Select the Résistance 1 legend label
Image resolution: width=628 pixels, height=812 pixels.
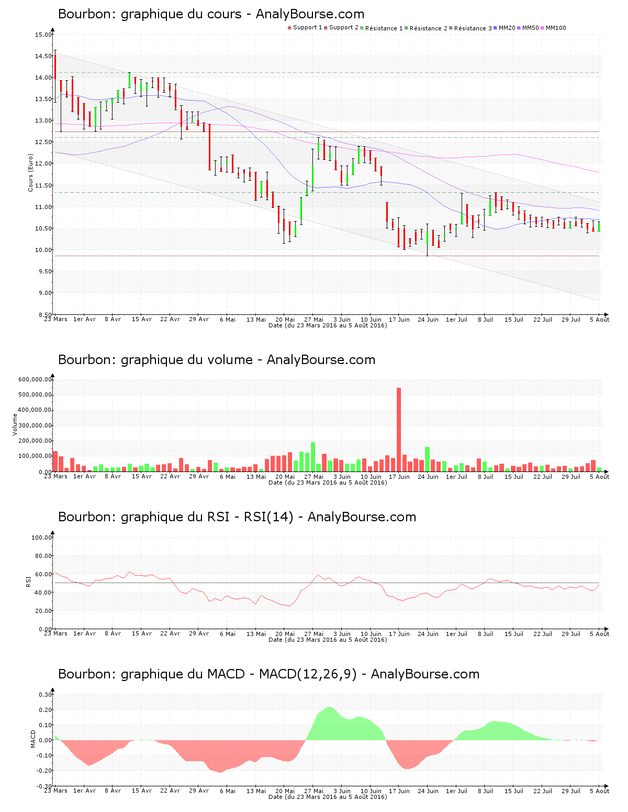pyautogui.click(x=384, y=28)
